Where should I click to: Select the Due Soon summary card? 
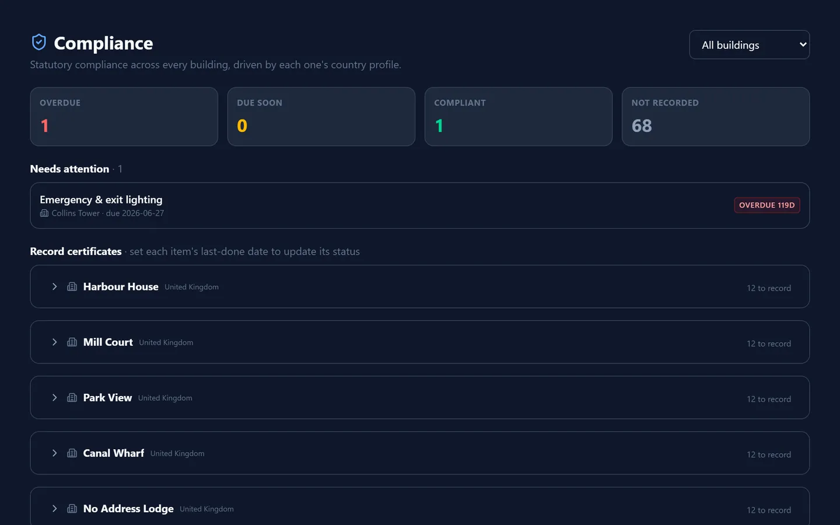tap(321, 117)
